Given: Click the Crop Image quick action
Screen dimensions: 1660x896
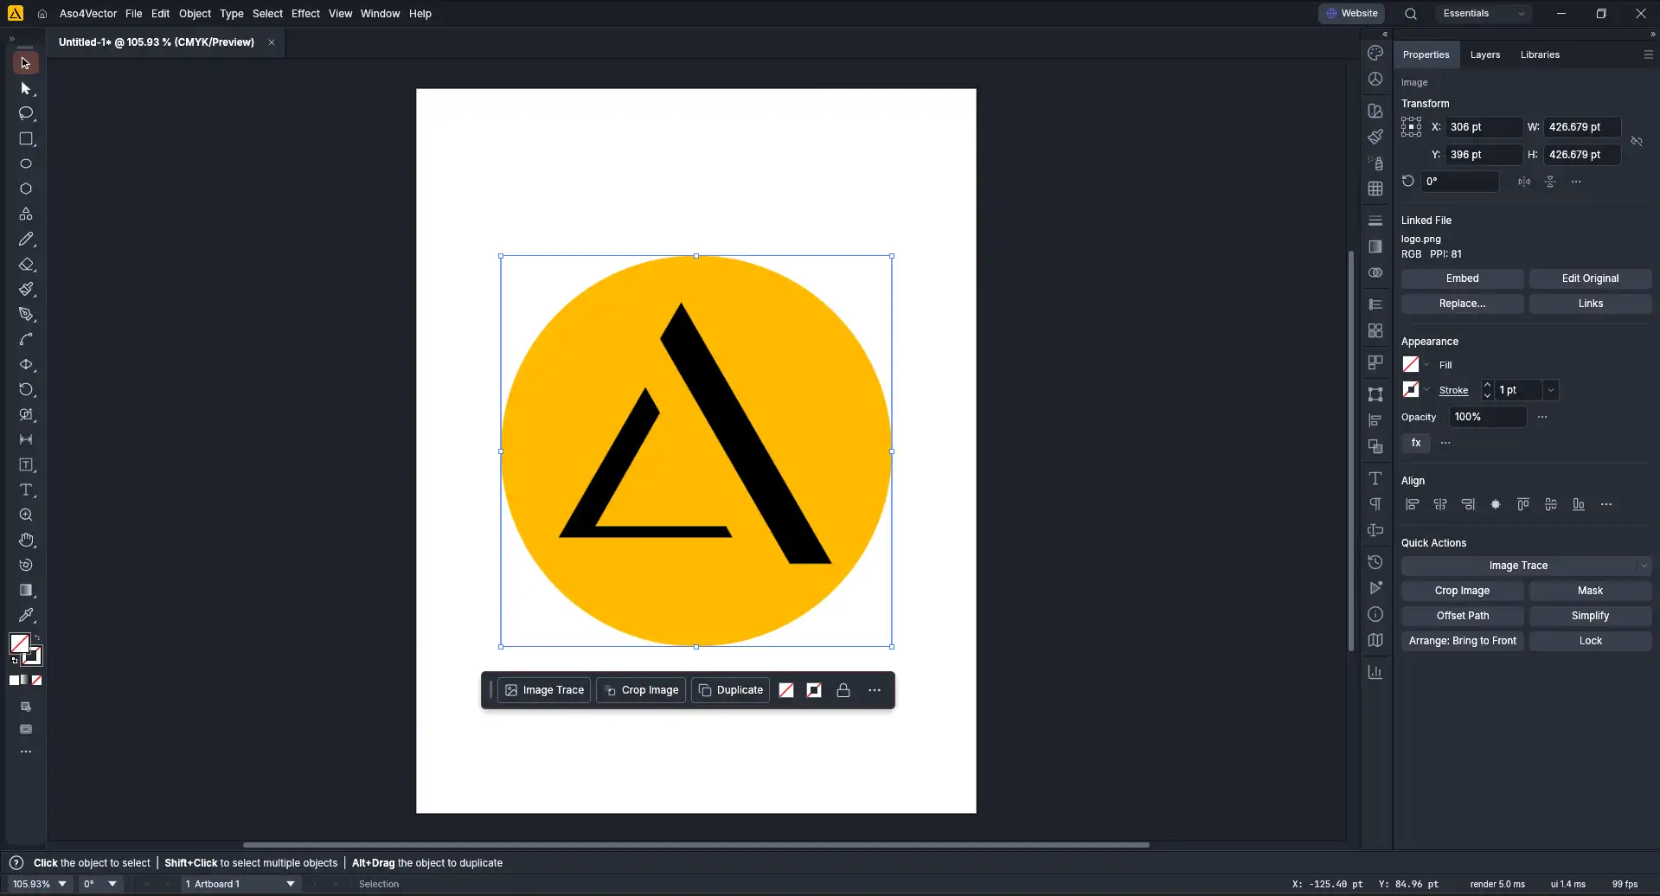Looking at the screenshot, I should click(1462, 591).
